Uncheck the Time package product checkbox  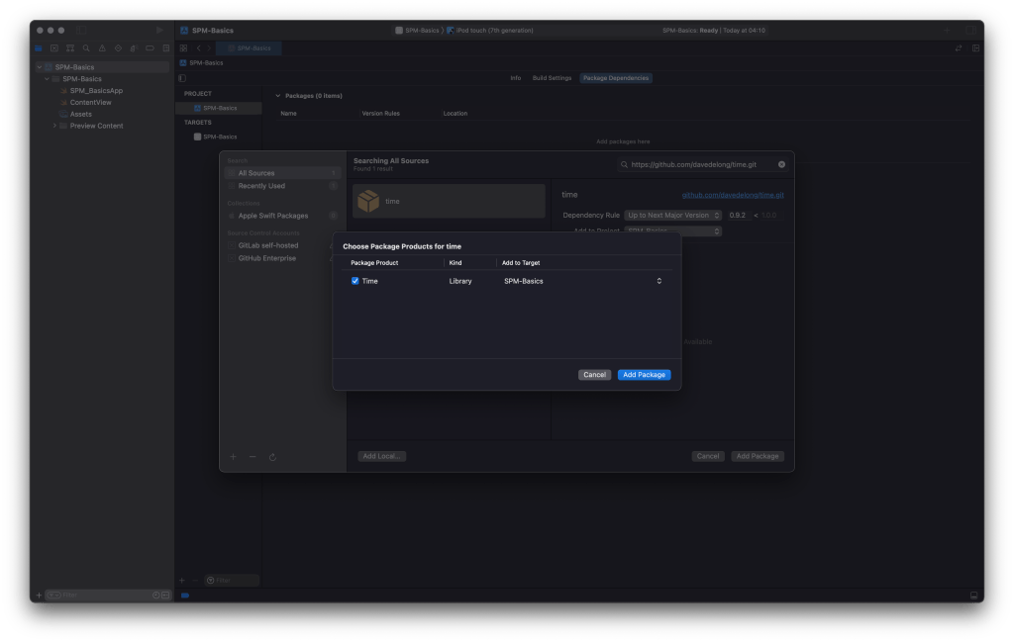click(x=355, y=281)
